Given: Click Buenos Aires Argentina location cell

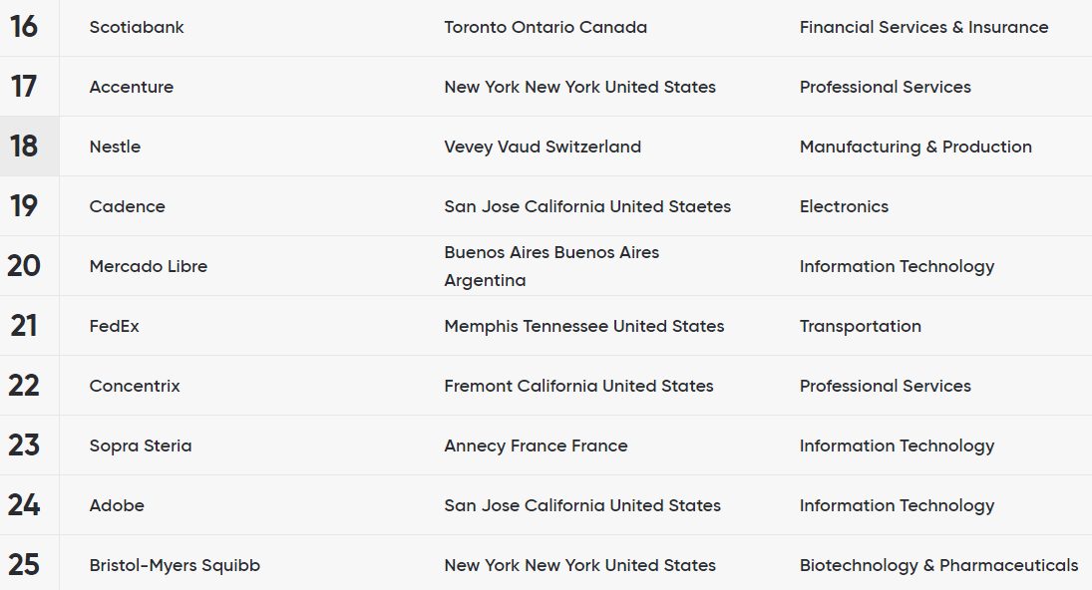Looking at the screenshot, I should 551,266.
